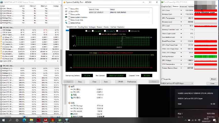Enable Stress local disks checkbox
Viewport: 219px width, 123px height.
pos(69,20)
